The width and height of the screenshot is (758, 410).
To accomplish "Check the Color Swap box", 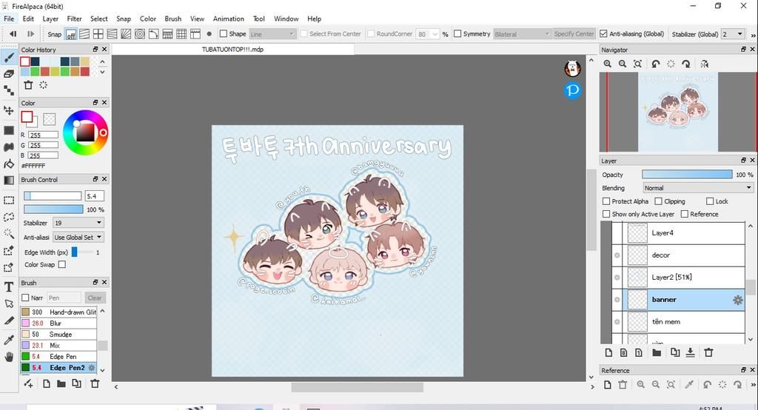I will tap(62, 264).
